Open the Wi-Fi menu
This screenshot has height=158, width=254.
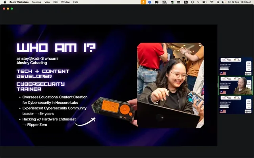pyautogui.click(x=212, y=2)
